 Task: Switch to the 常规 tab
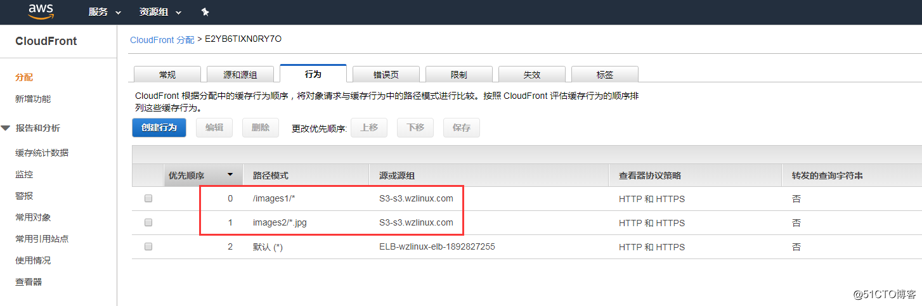tap(167, 74)
